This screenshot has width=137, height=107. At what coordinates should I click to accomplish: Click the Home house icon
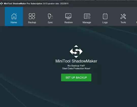(14, 16)
